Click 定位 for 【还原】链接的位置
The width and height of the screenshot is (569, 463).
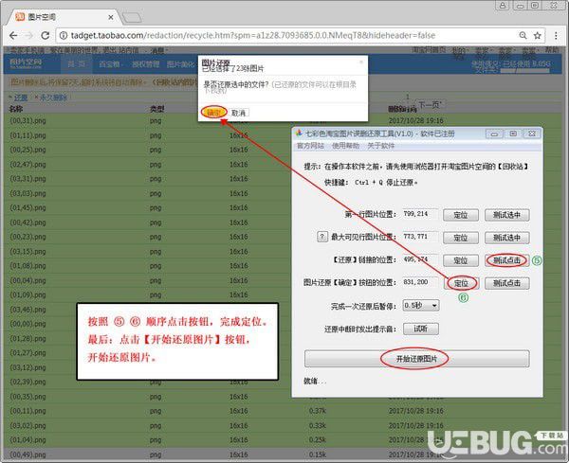pyautogui.click(x=461, y=260)
